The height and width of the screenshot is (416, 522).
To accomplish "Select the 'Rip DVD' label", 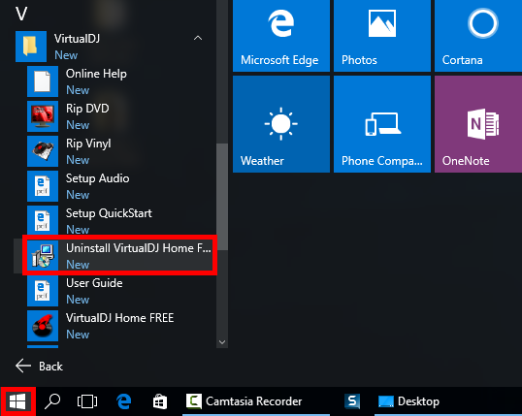I will [x=87, y=109].
